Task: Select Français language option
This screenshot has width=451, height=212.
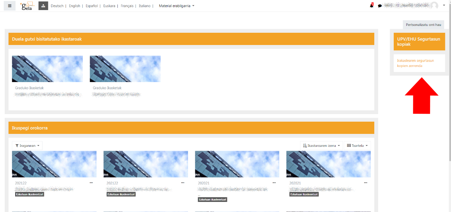Action: (x=127, y=6)
